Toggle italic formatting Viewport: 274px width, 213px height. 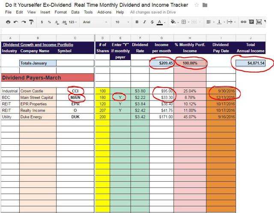(x=145, y=22)
